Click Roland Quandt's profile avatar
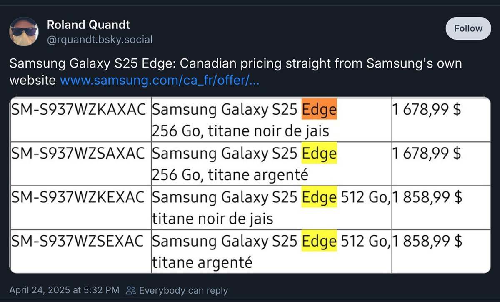The image size is (500, 302). pyautogui.click(x=24, y=32)
